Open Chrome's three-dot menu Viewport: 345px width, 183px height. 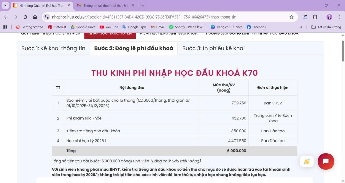[339, 17]
